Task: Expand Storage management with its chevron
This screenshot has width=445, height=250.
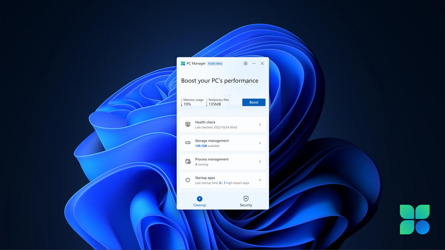Action: pos(260,143)
